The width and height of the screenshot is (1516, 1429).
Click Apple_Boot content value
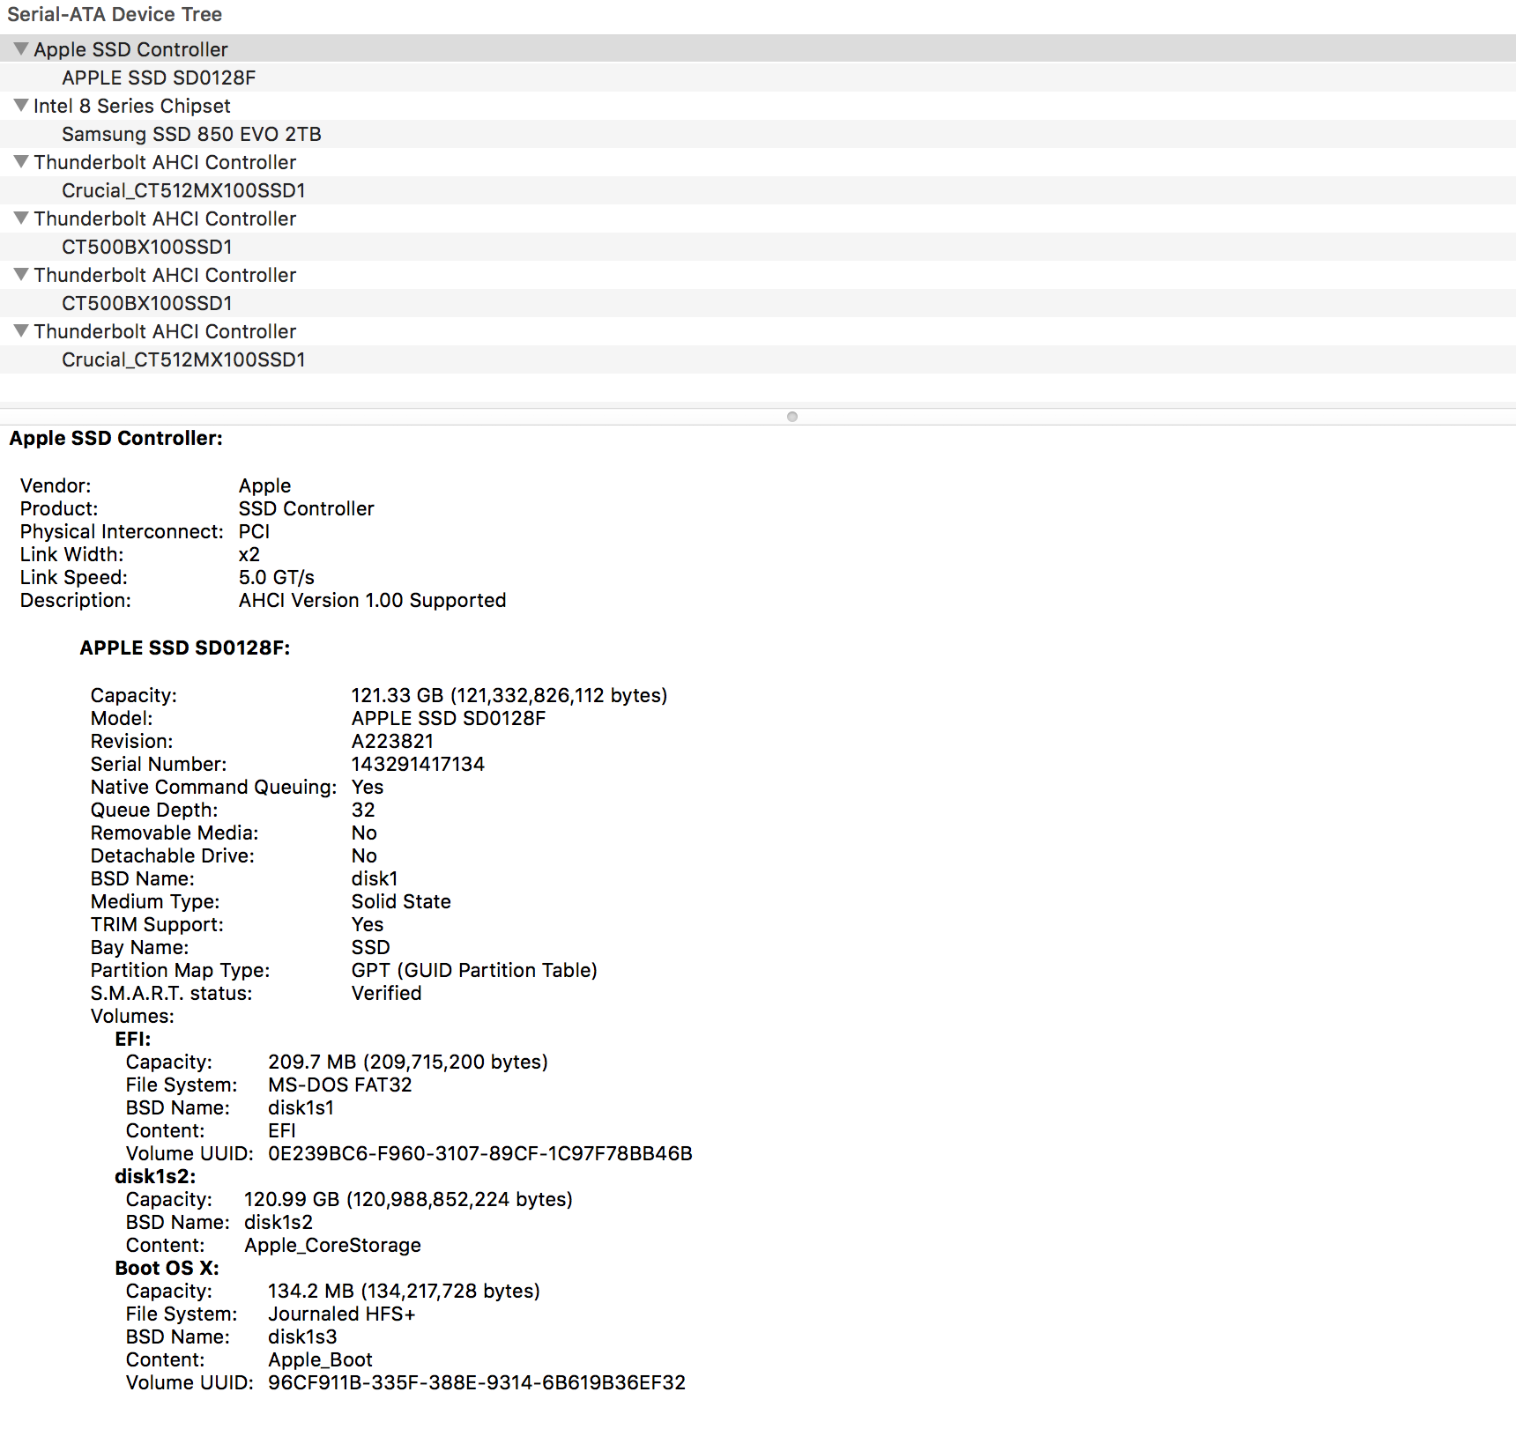pyautogui.click(x=320, y=1359)
